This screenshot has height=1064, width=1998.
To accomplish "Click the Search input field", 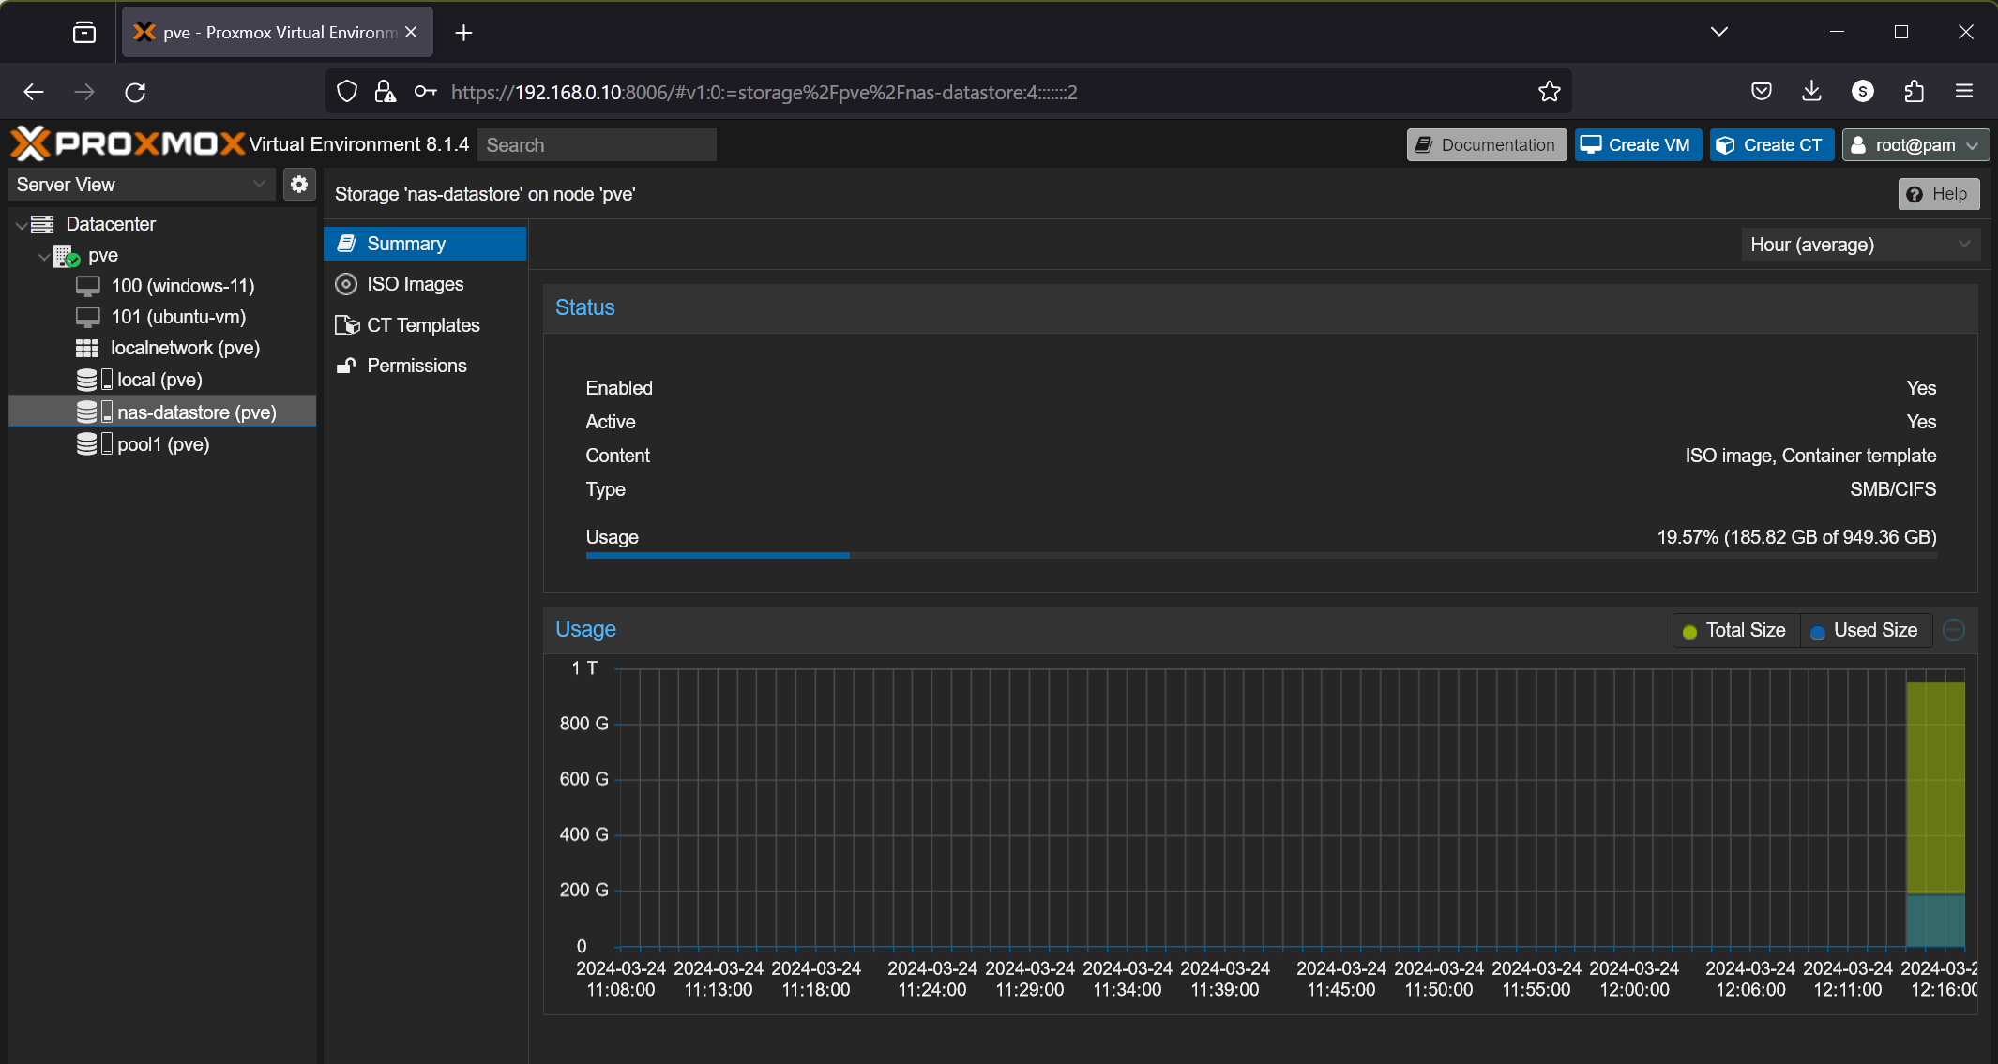I will coord(597,145).
